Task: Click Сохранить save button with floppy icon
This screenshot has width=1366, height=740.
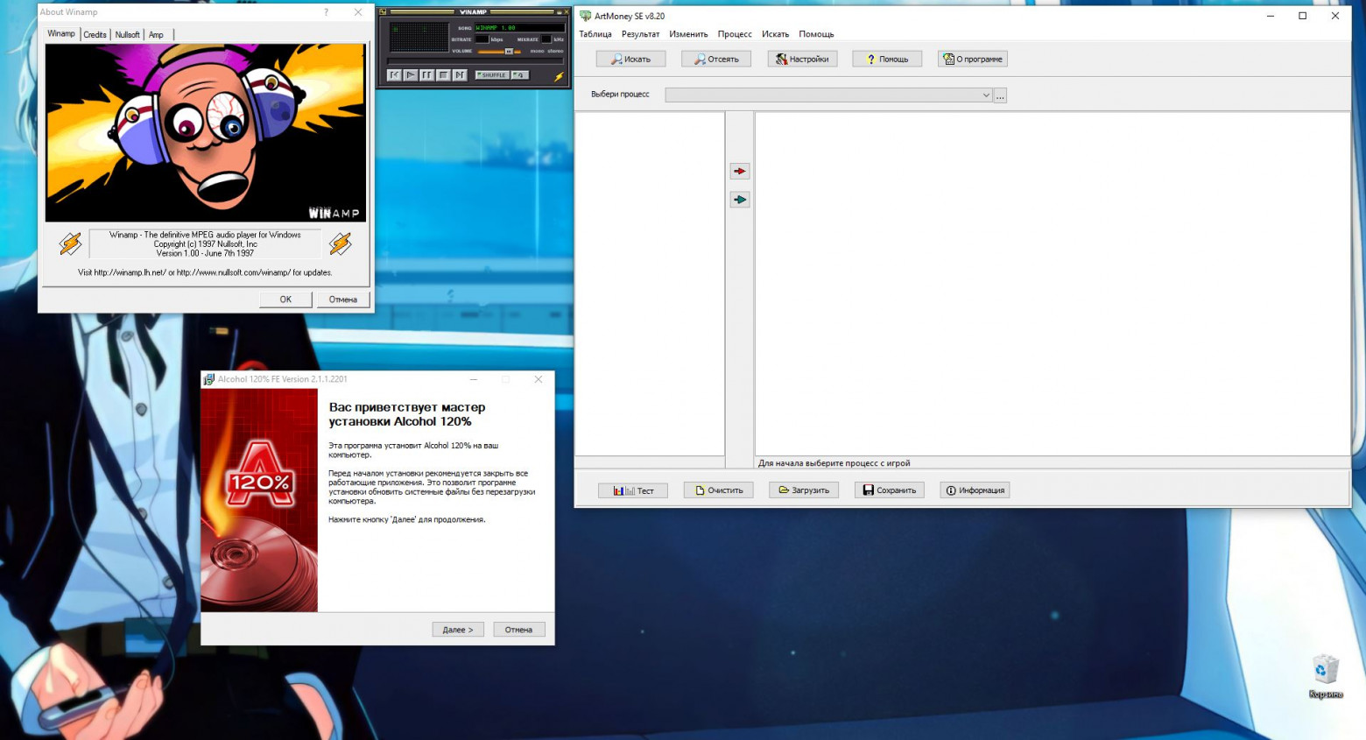Action: tap(889, 490)
